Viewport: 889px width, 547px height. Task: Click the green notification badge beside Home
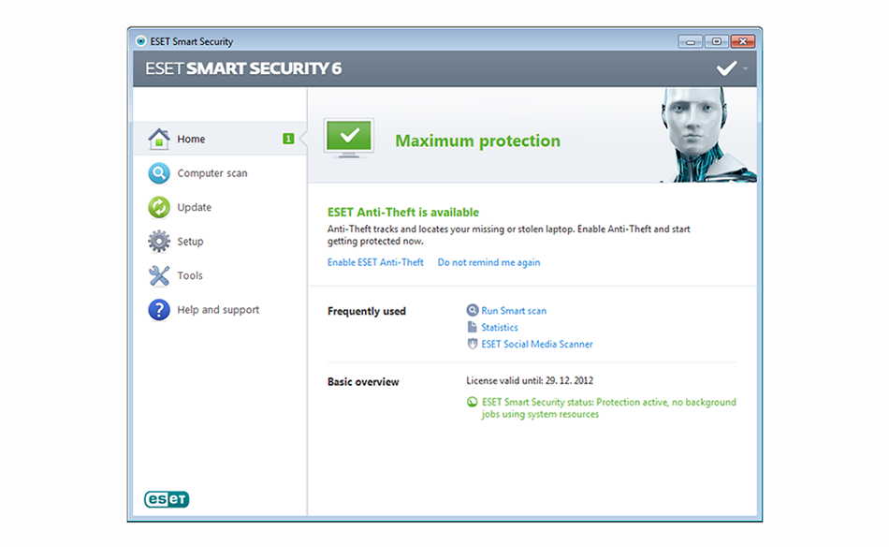(288, 139)
